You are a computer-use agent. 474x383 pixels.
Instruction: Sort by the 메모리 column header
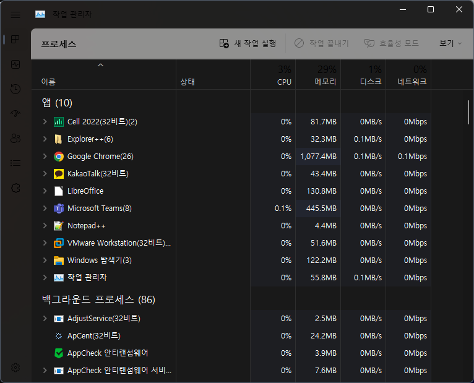pyautogui.click(x=318, y=75)
